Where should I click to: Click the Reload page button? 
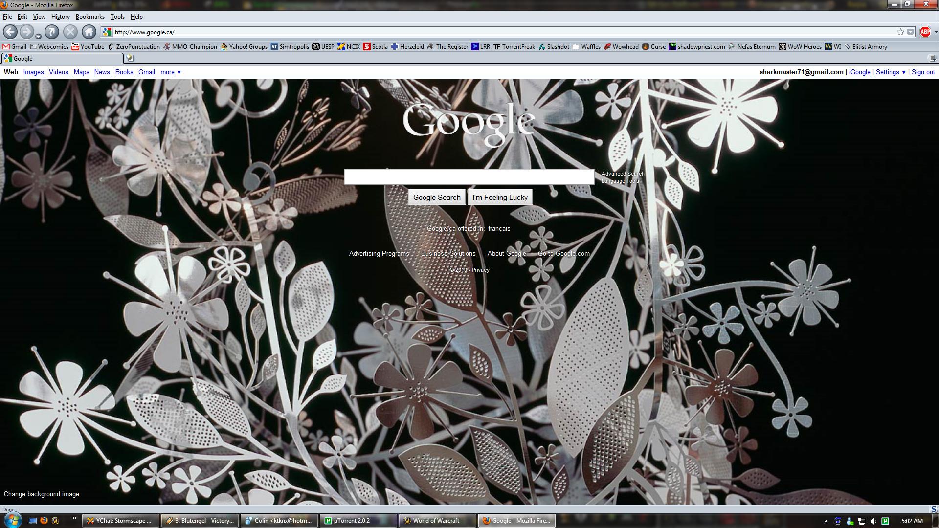tap(51, 32)
